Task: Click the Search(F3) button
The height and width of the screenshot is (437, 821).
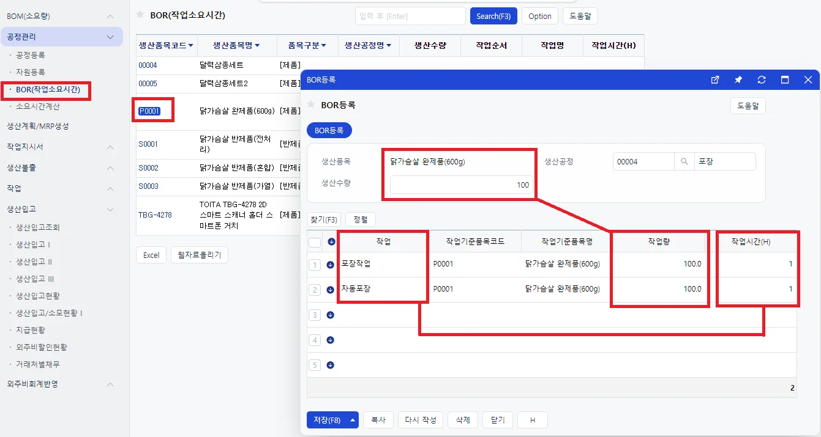Action: click(x=493, y=16)
